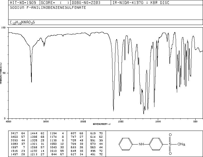Click the TRANSMITTANCE y-axis title
This screenshot has width=203, height=157.
click(1, 73)
